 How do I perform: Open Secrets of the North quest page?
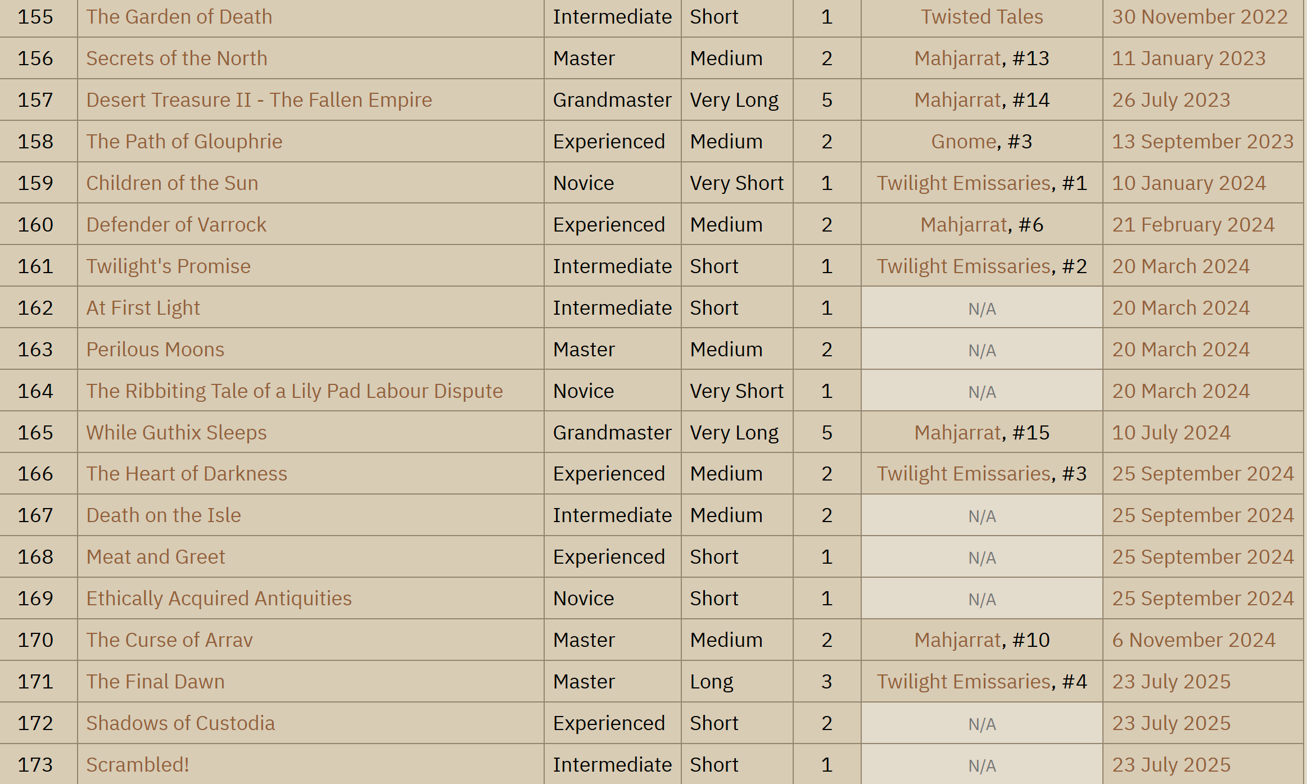coord(177,58)
